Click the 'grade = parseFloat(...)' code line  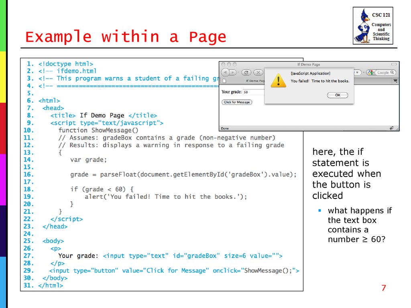(183, 174)
